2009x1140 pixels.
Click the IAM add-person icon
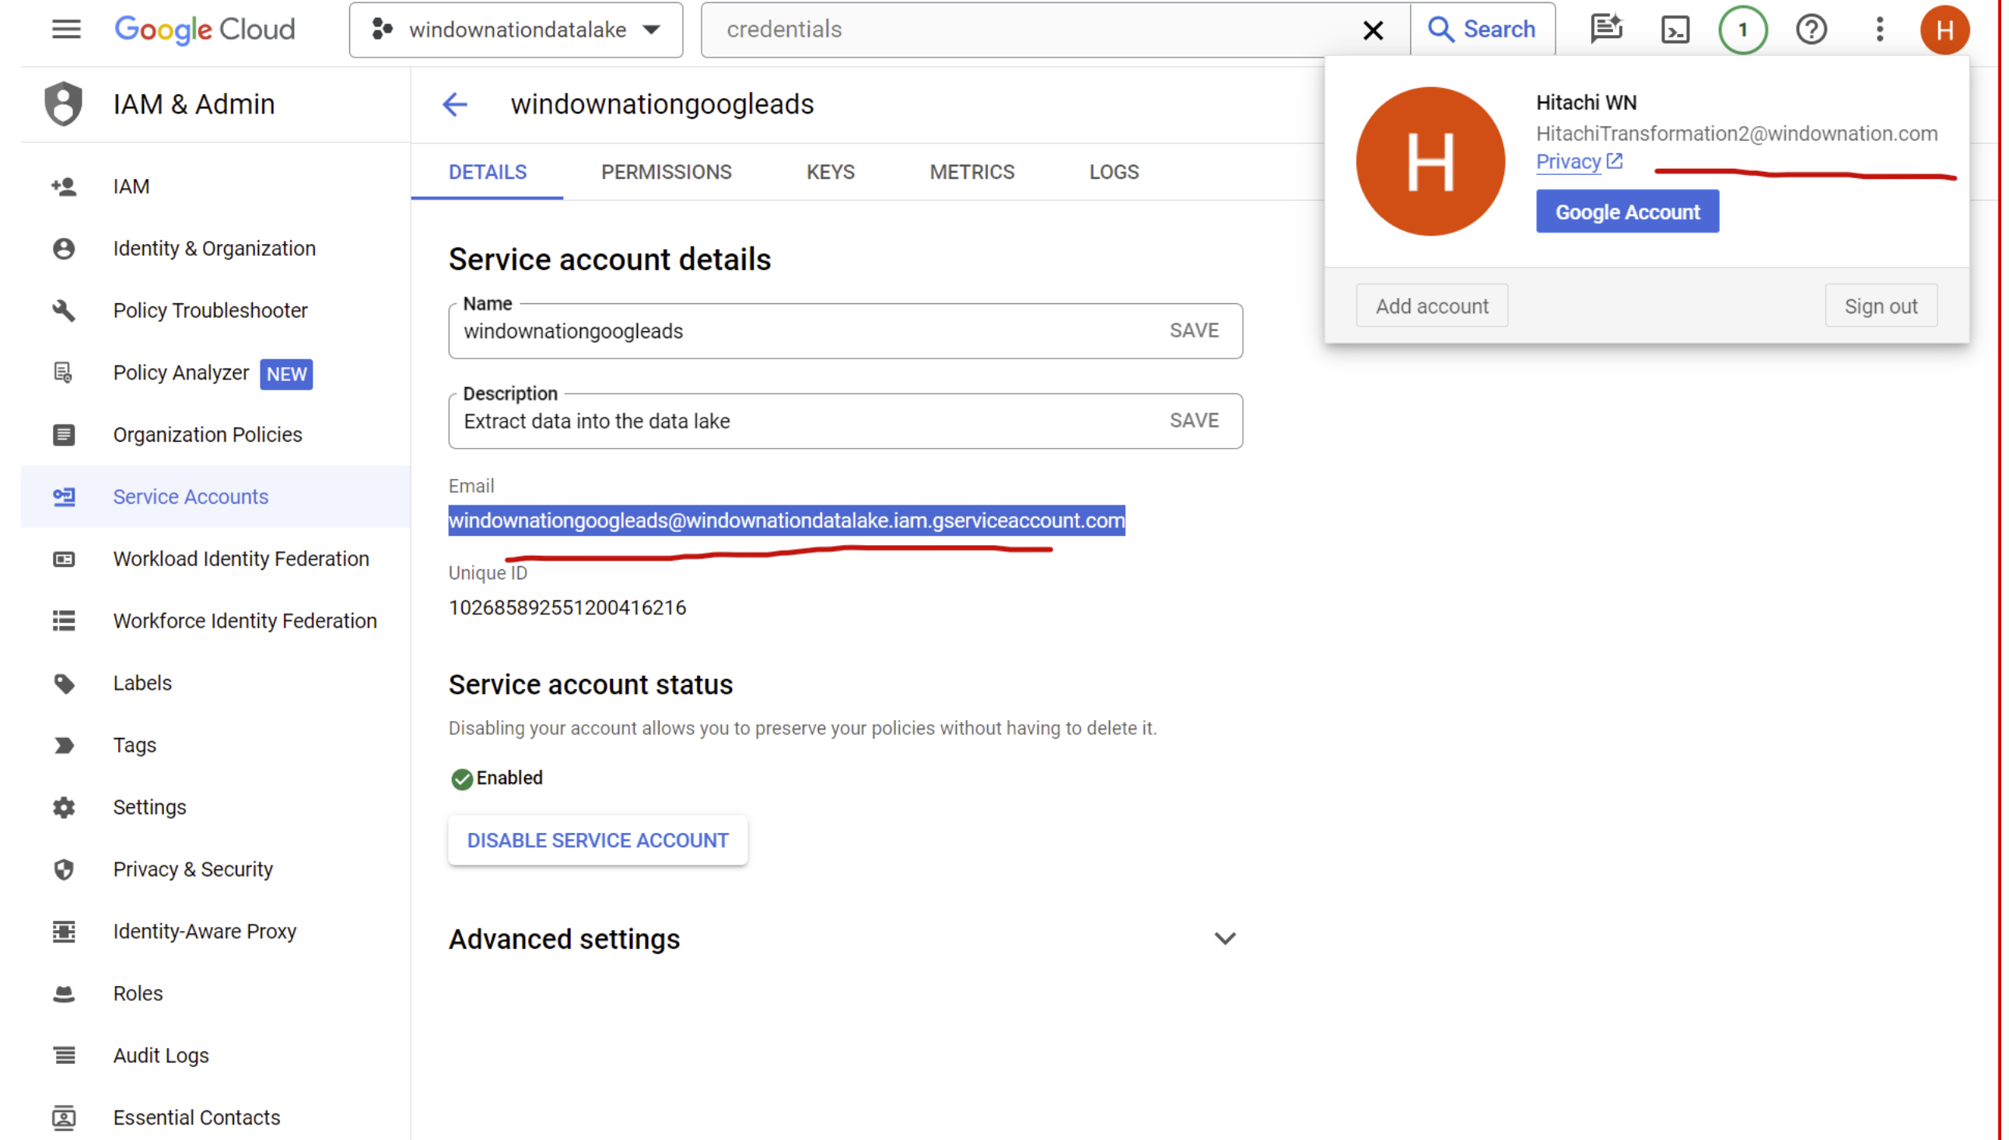tap(65, 187)
